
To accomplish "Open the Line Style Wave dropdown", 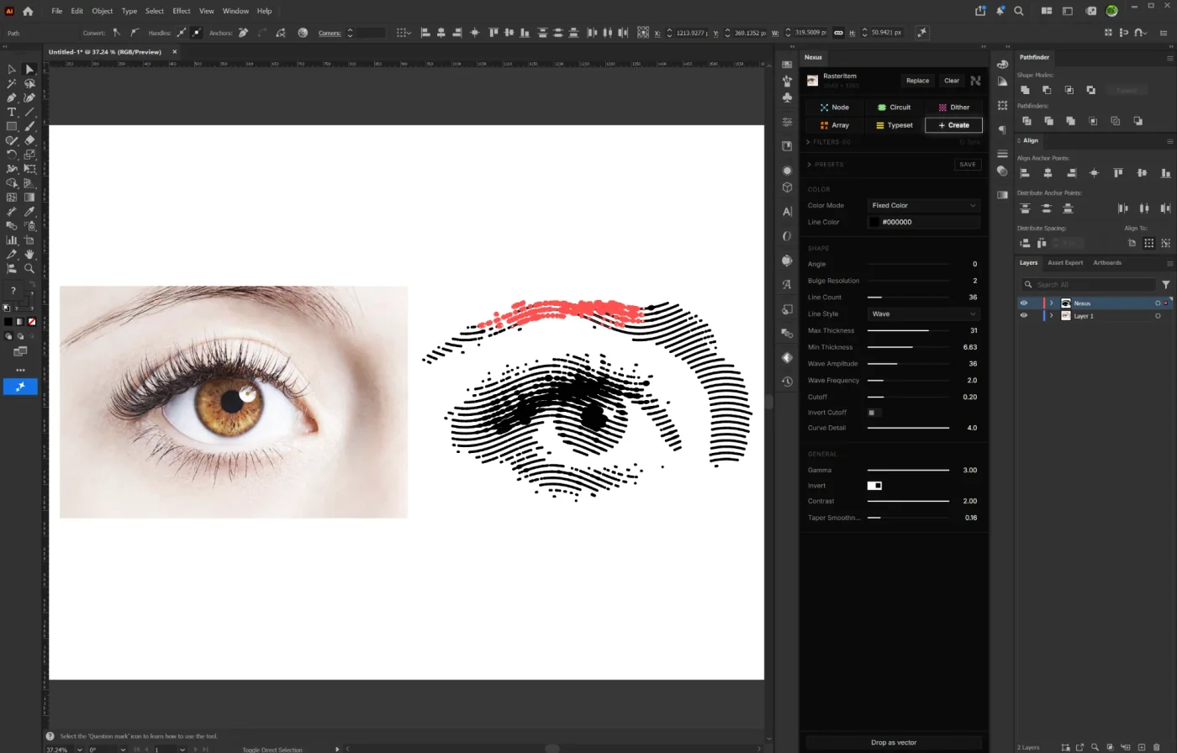I will click(x=924, y=313).
